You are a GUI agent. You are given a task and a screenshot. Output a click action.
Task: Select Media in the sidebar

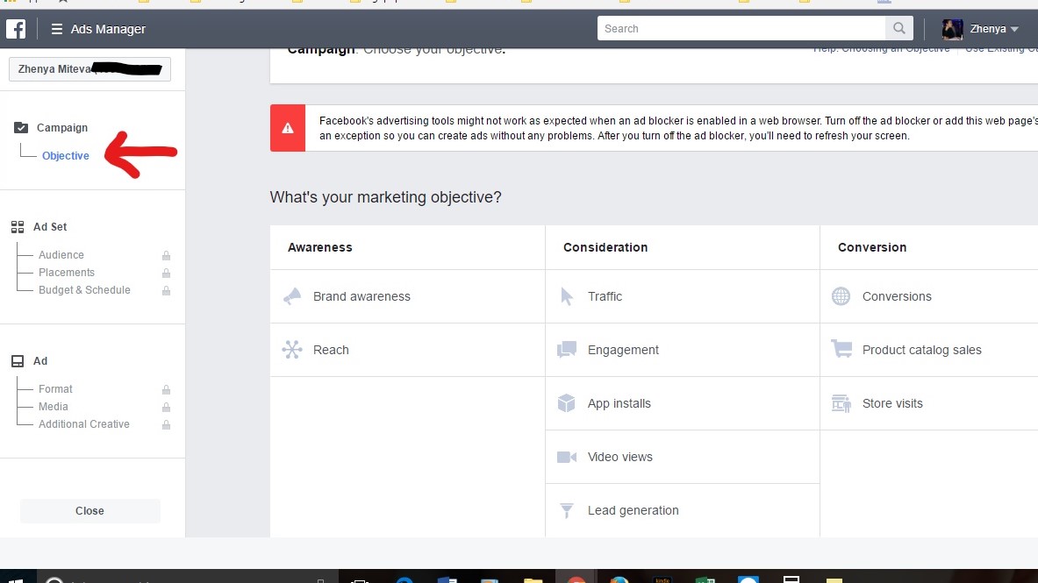pos(53,407)
